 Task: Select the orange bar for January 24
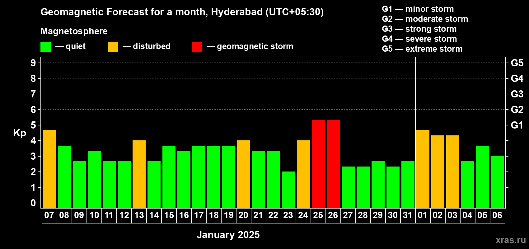pos(303,174)
